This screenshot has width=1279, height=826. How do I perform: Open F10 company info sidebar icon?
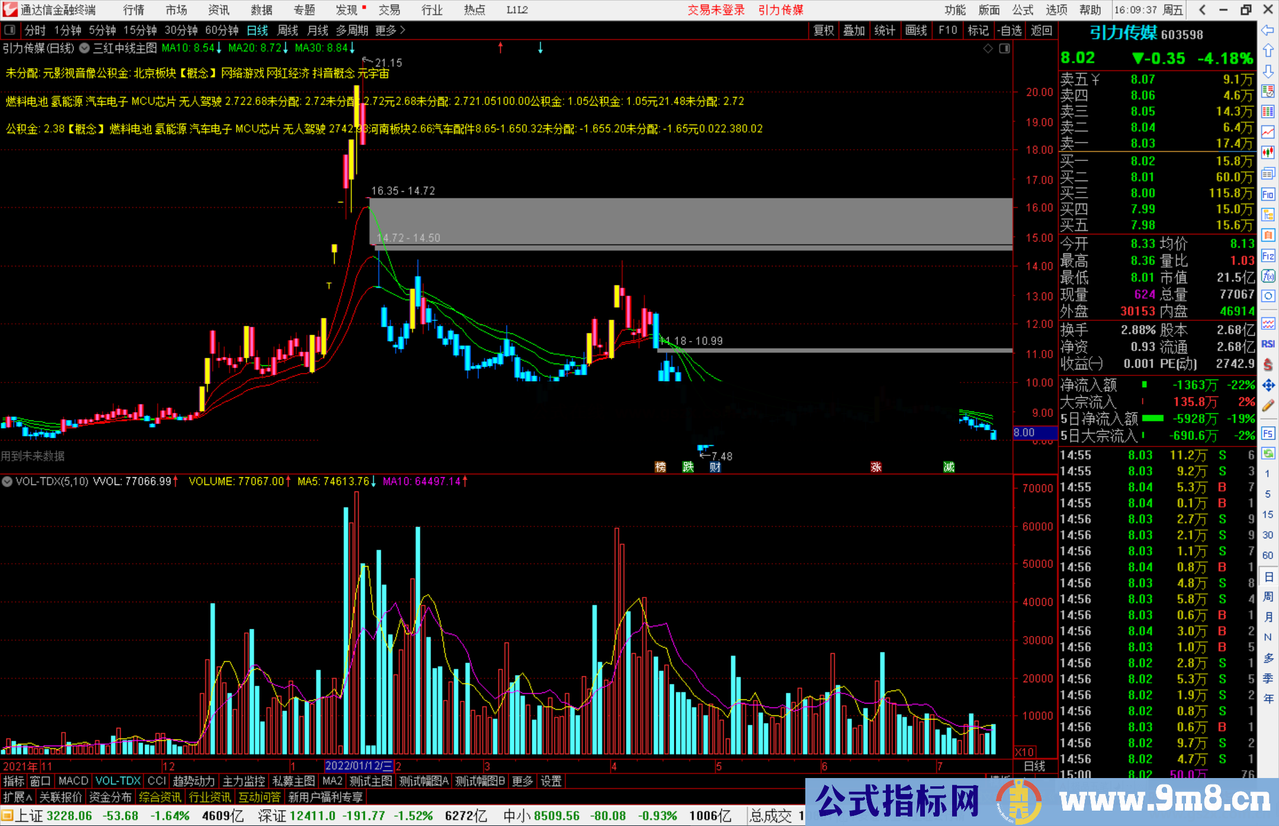(x=1268, y=194)
